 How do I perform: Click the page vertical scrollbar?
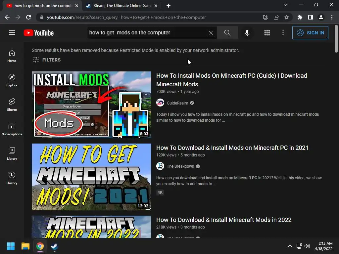pos(336,39)
